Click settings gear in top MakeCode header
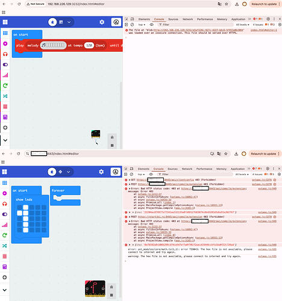The width and height of the screenshot is (282, 301). 102,22
